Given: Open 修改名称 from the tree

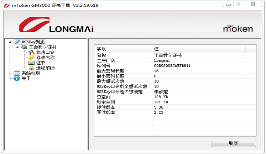Looking at the screenshot, I should 45,58.
